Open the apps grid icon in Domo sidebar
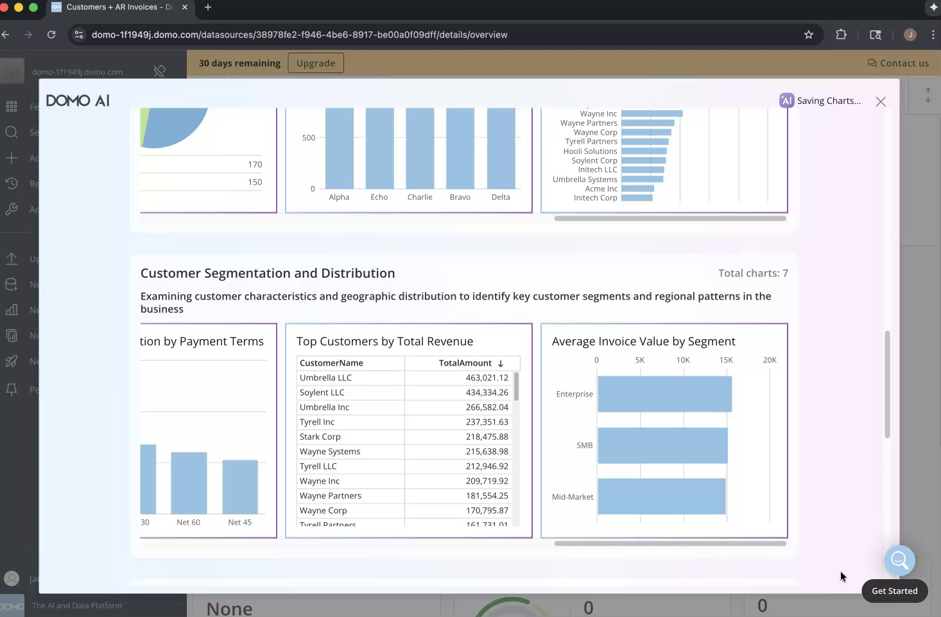 (x=12, y=106)
